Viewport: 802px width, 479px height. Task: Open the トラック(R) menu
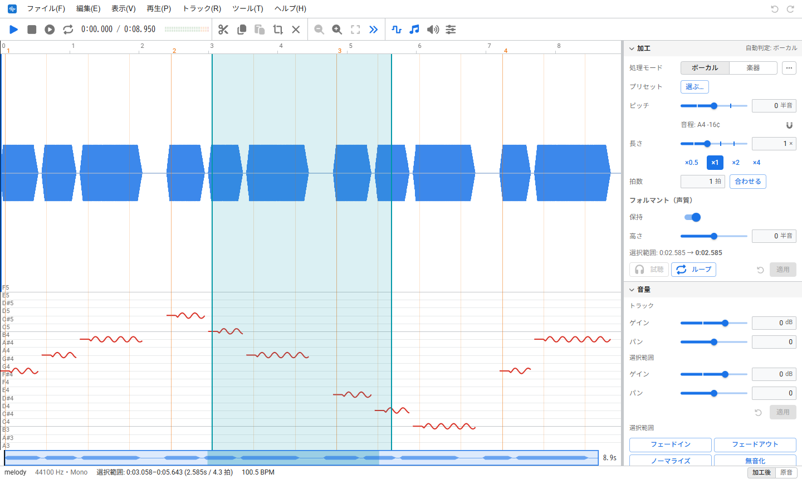[202, 9]
